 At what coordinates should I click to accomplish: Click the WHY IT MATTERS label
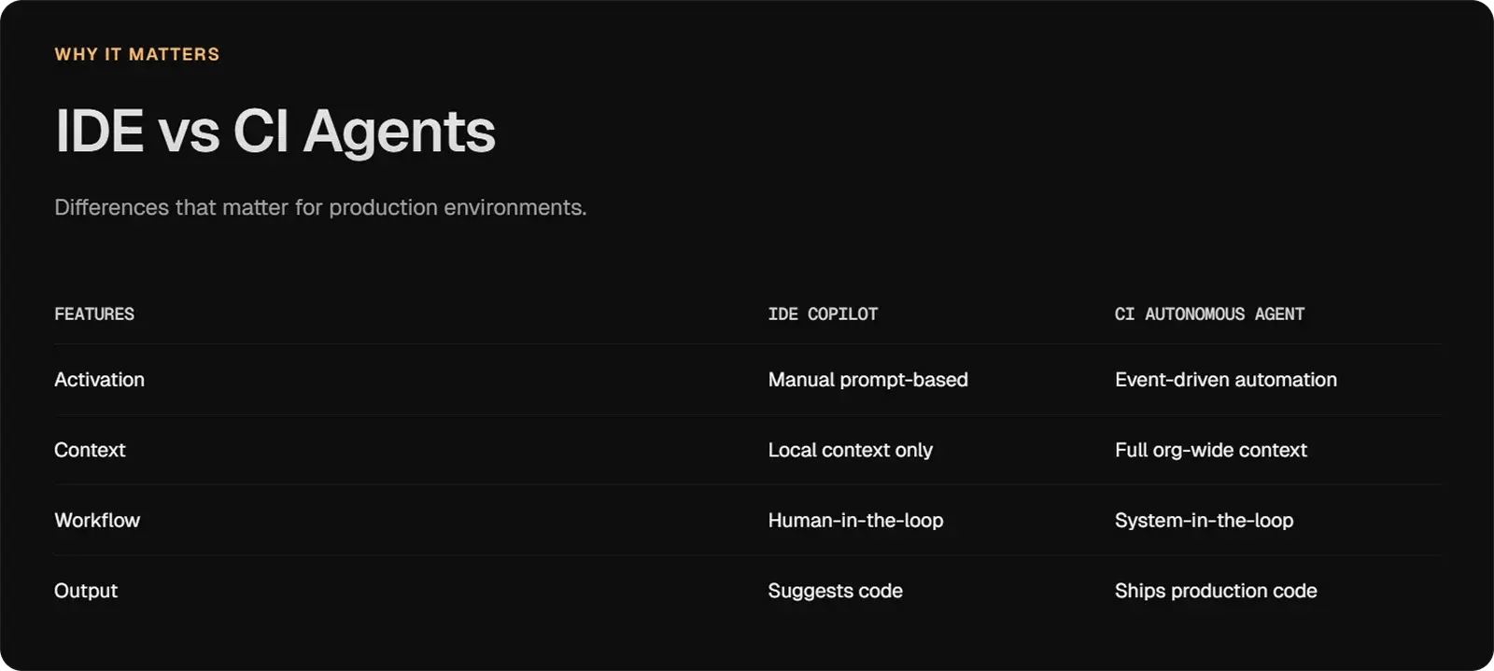pos(137,54)
